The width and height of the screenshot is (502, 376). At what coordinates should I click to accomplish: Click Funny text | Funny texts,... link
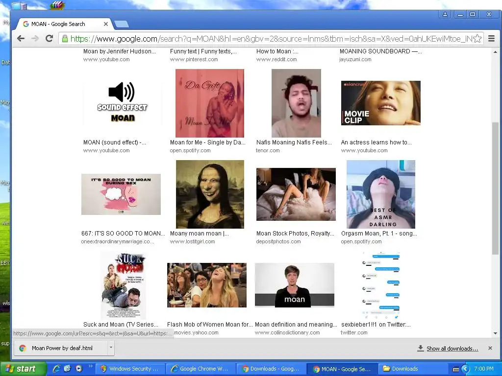(x=203, y=51)
